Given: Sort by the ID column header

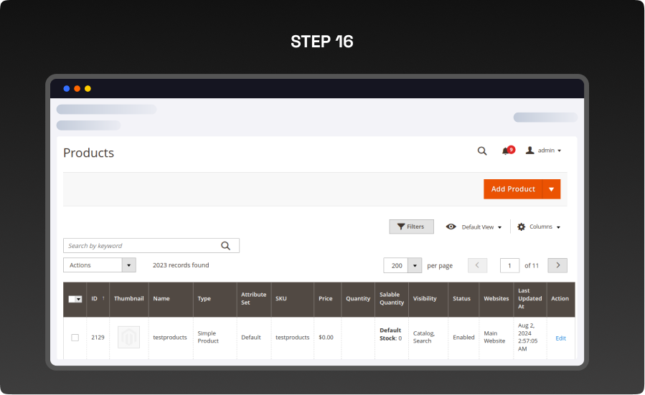Looking at the screenshot, I should 95,299.
